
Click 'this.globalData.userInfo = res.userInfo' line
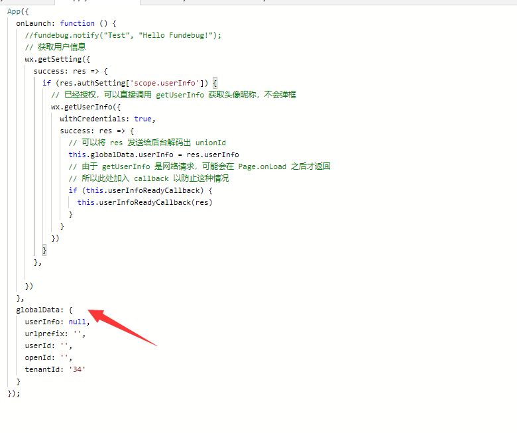154,155
